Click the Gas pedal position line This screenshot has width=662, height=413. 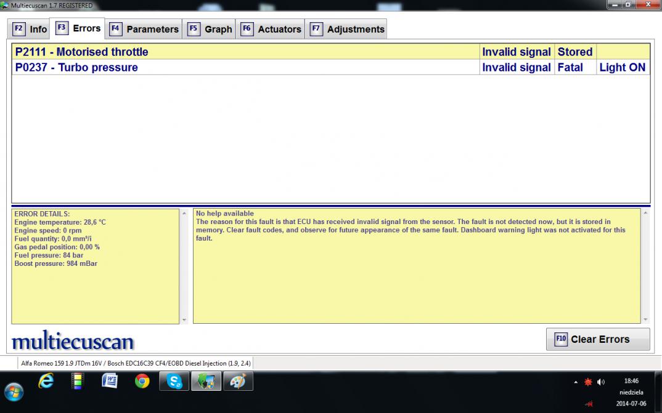57,247
